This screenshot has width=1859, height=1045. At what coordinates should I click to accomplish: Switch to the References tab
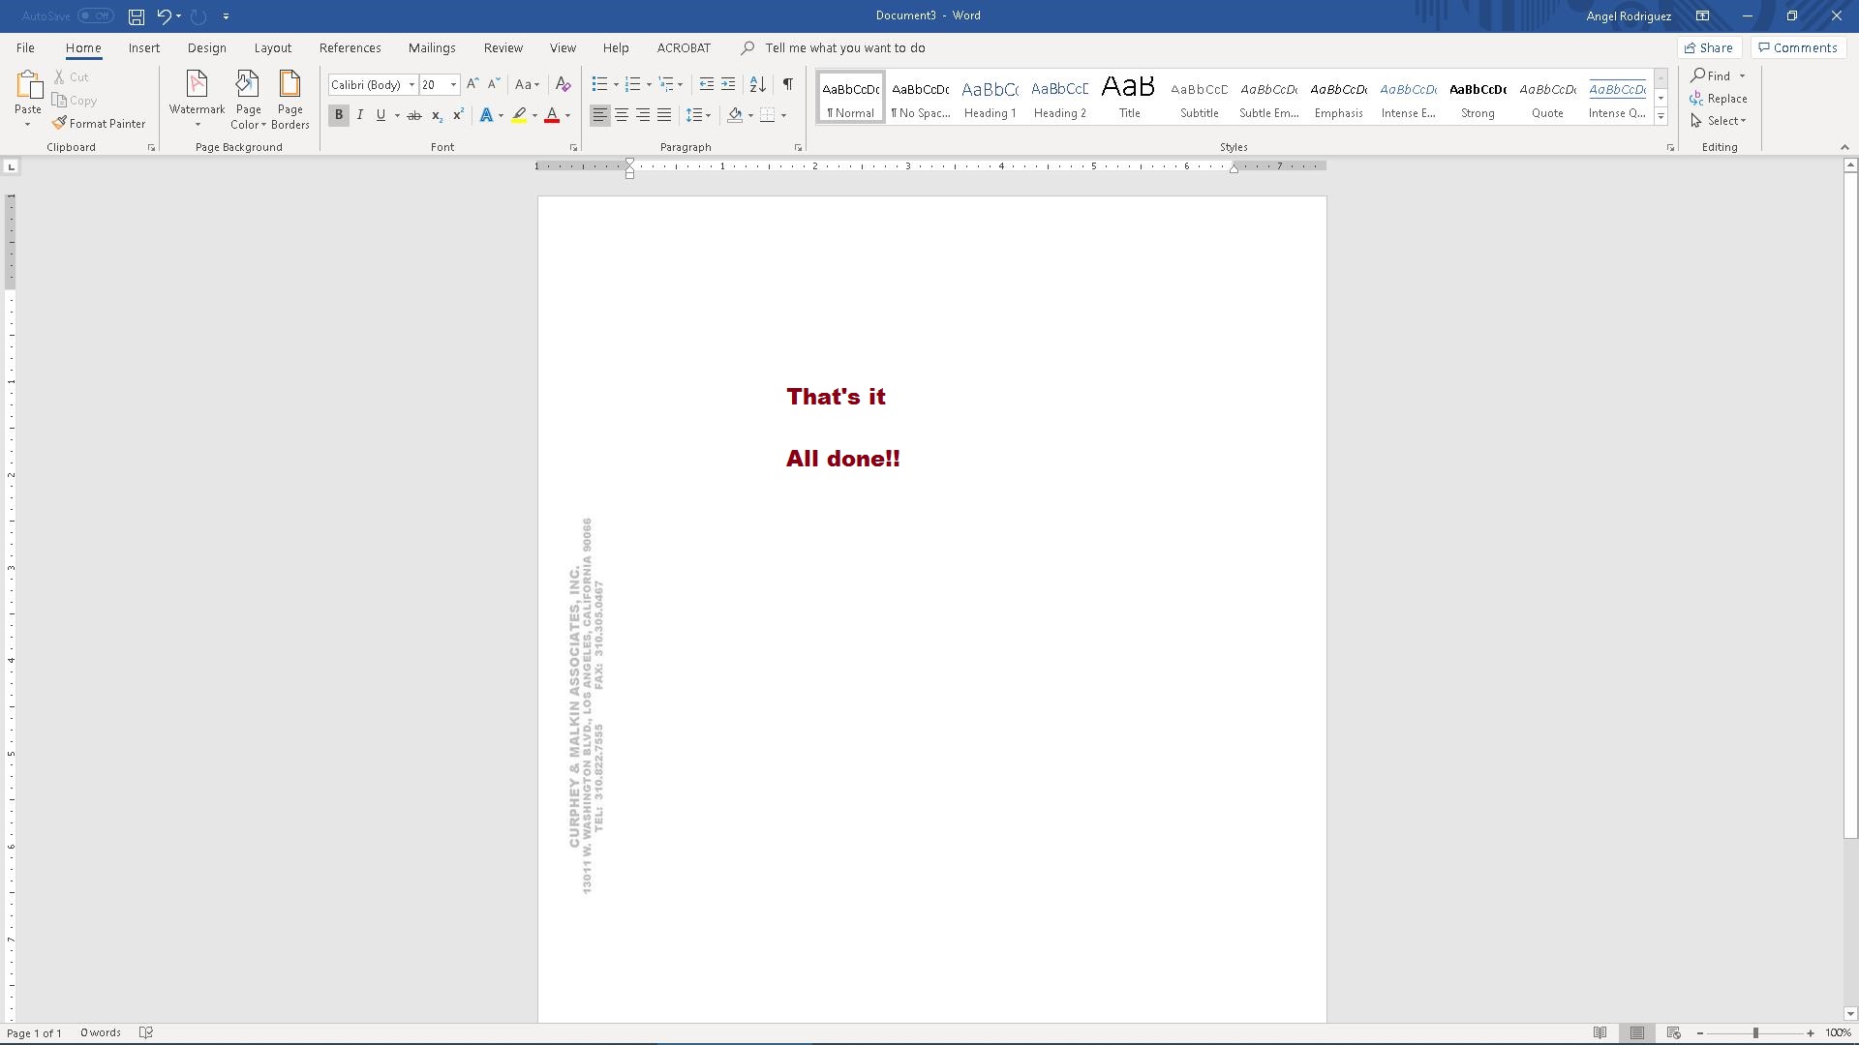pos(350,47)
